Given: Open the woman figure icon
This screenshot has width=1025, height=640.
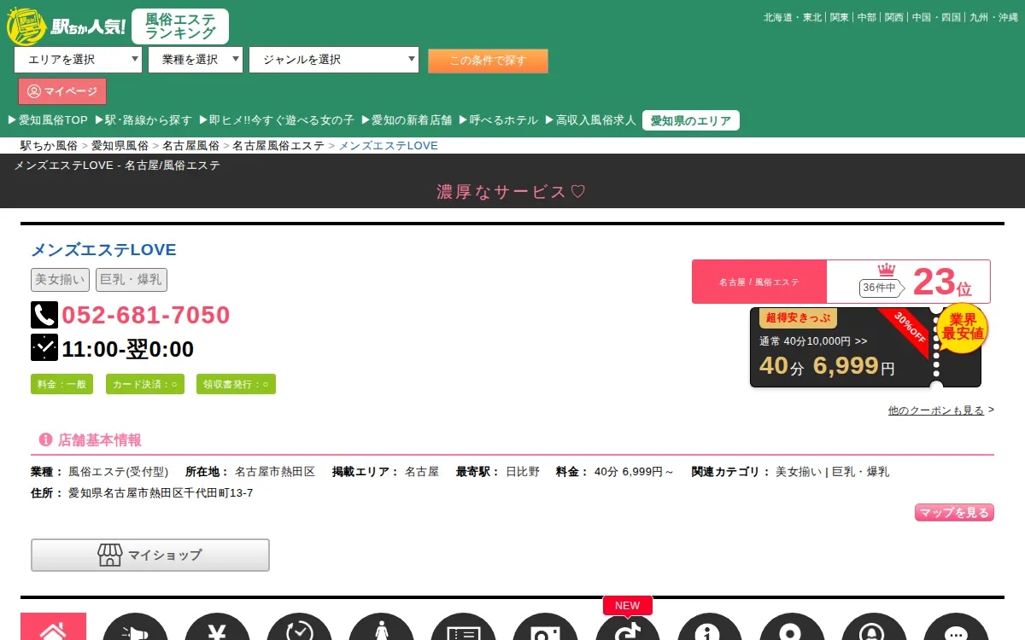Looking at the screenshot, I should [381, 627].
